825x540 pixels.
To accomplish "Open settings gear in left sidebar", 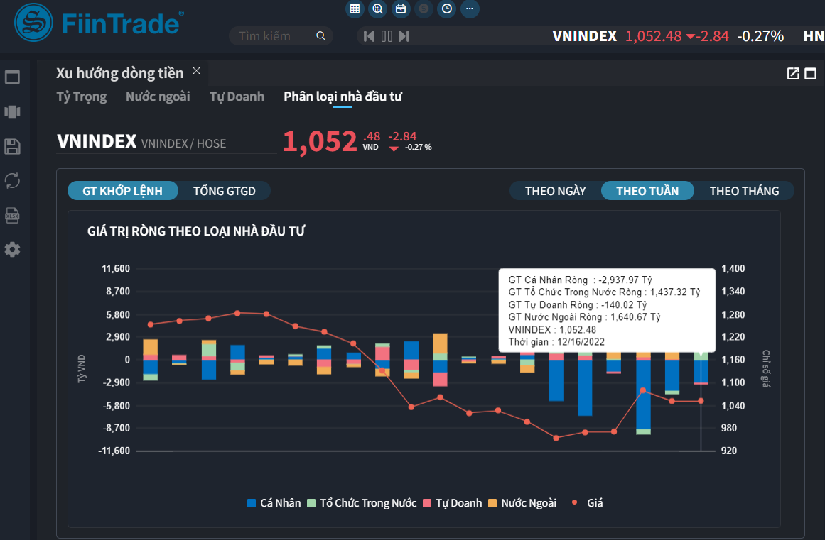I will click(x=12, y=250).
